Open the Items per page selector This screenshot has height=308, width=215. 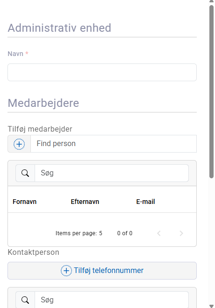(x=100, y=233)
